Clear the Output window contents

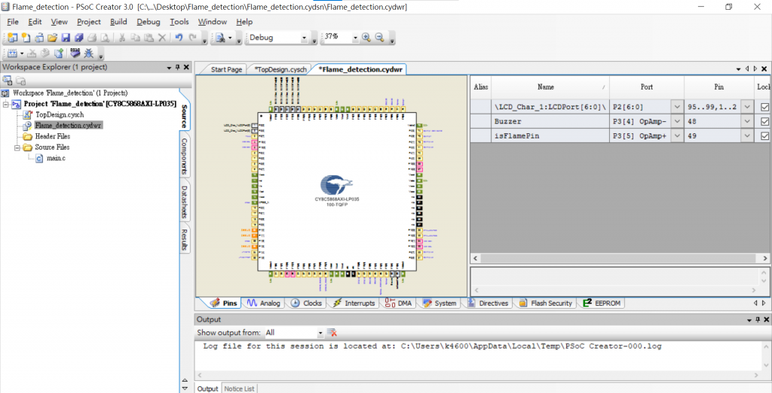tap(332, 333)
